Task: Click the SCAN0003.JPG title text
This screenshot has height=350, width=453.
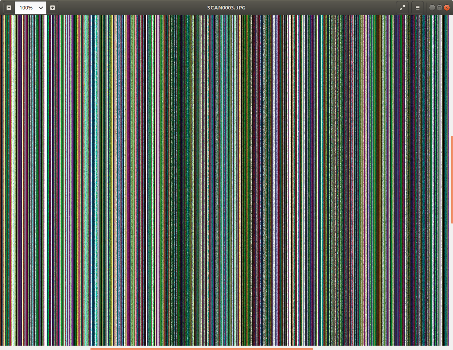Action: (x=226, y=8)
